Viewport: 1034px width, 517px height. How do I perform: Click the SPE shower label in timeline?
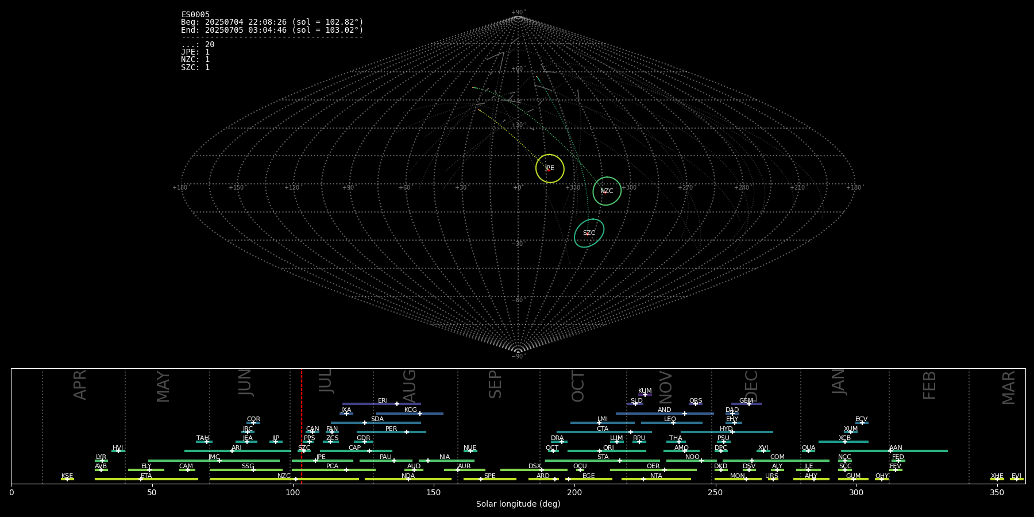tap(490, 476)
